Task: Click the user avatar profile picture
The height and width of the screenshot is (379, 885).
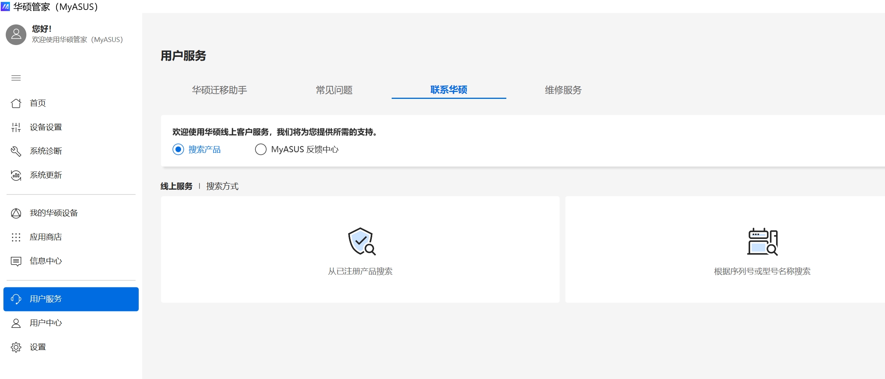Action: [x=16, y=35]
